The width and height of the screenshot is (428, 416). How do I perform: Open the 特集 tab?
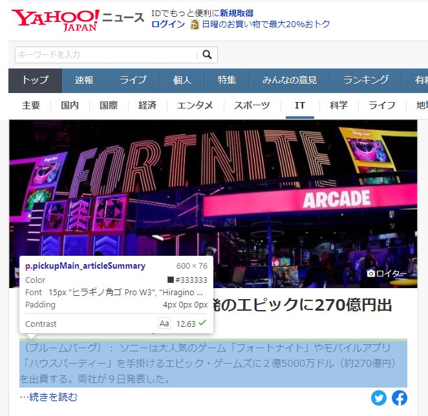click(227, 81)
